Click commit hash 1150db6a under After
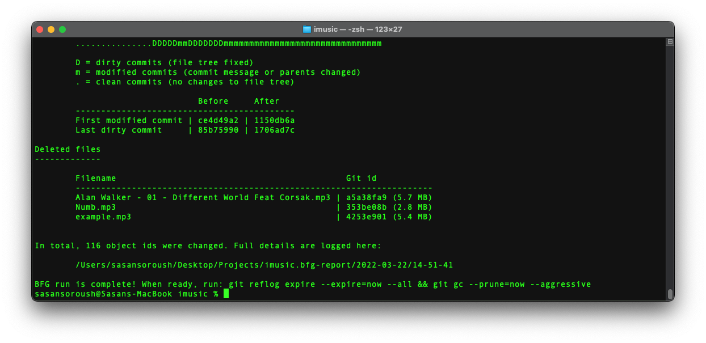 276,120
